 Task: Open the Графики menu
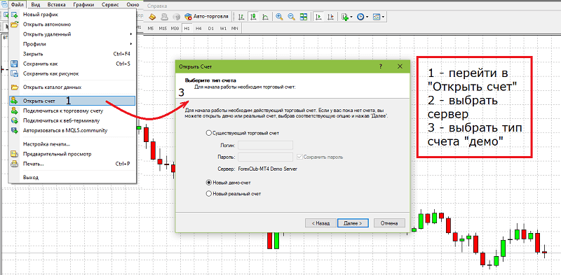pyautogui.click(x=83, y=5)
